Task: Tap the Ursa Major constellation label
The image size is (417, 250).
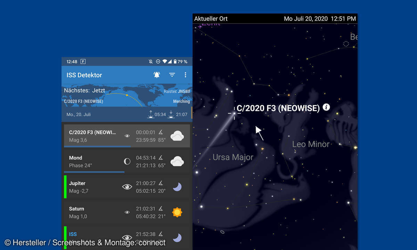Action: (233, 157)
